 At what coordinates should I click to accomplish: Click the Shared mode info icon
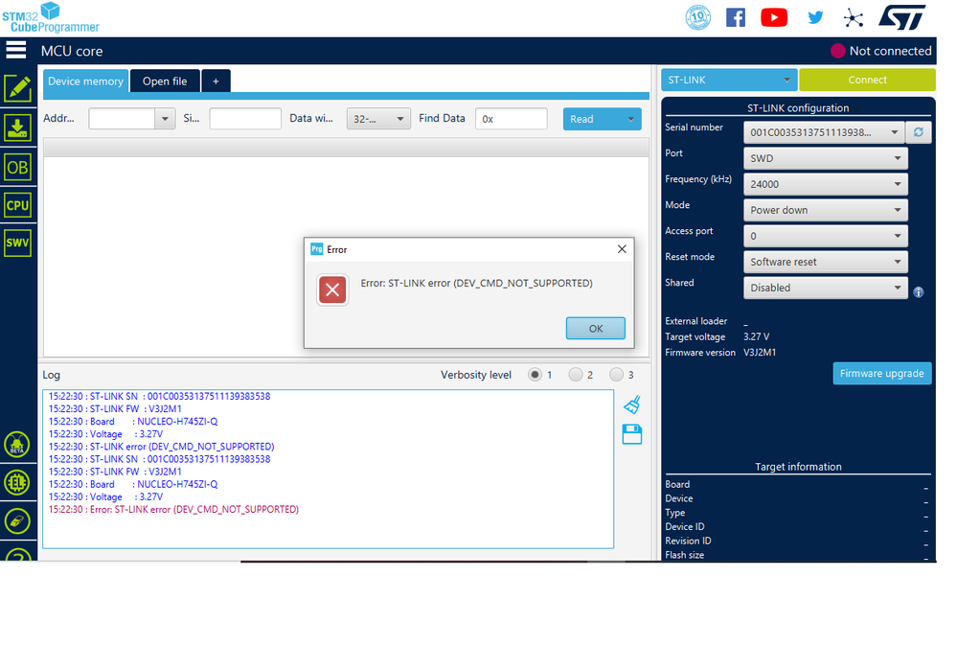pos(919,292)
